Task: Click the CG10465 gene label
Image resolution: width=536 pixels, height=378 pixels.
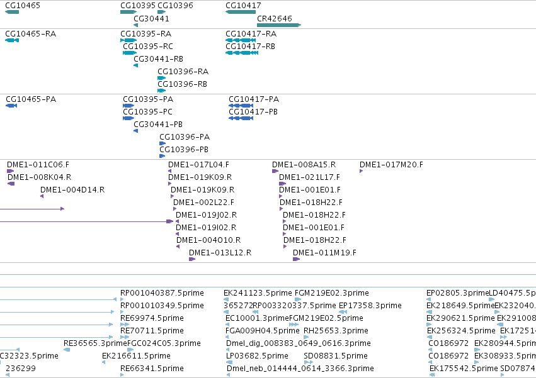Action: (23, 6)
